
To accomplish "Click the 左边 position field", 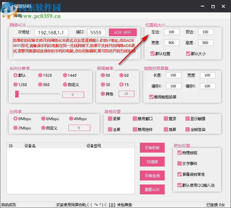I will coord(172,32).
